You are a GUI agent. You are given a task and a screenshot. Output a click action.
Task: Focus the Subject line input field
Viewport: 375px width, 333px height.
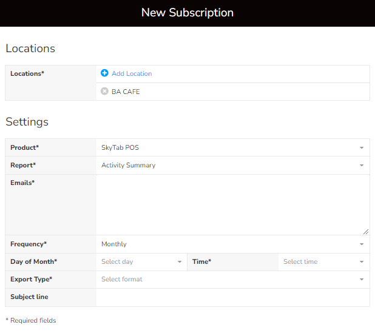(x=232, y=297)
